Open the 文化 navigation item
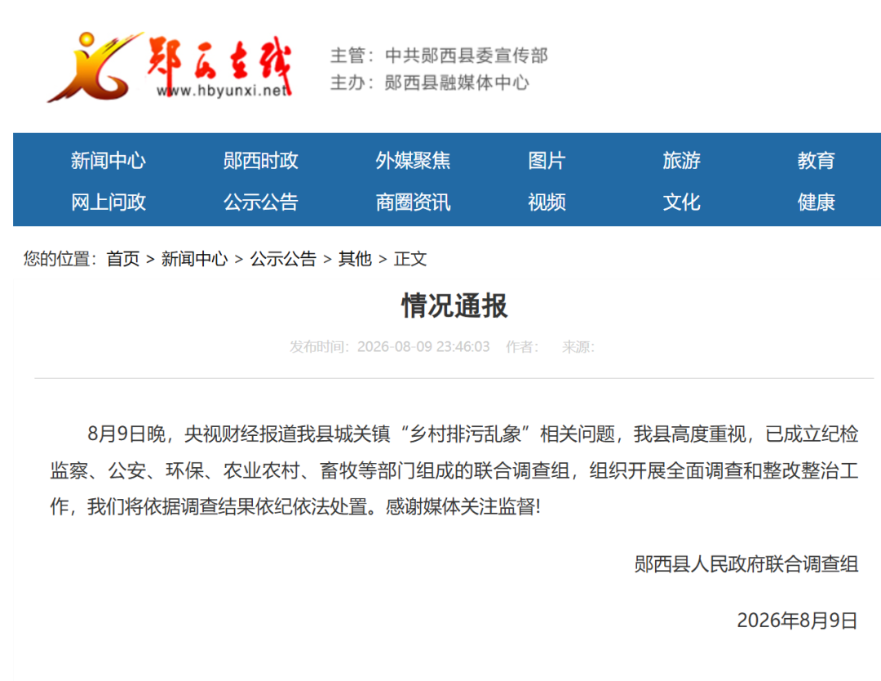Image resolution: width=881 pixels, height=681 pixels. (x=681, y=203)
